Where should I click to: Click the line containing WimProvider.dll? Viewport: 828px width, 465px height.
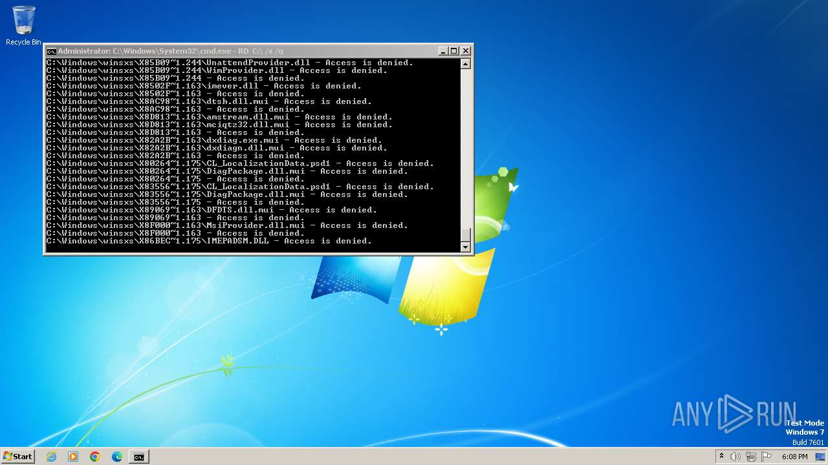coord(217,70)
